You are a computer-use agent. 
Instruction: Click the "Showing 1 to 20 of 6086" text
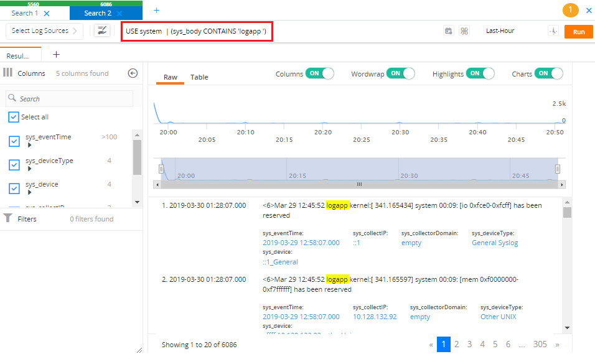tap(199, 345)
